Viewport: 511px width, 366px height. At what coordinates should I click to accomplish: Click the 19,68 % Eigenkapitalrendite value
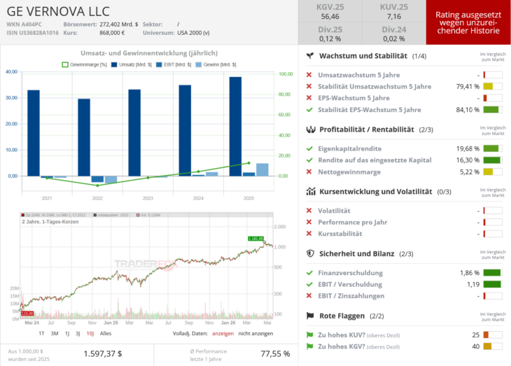pyautogui.click(x=468, y=148)
